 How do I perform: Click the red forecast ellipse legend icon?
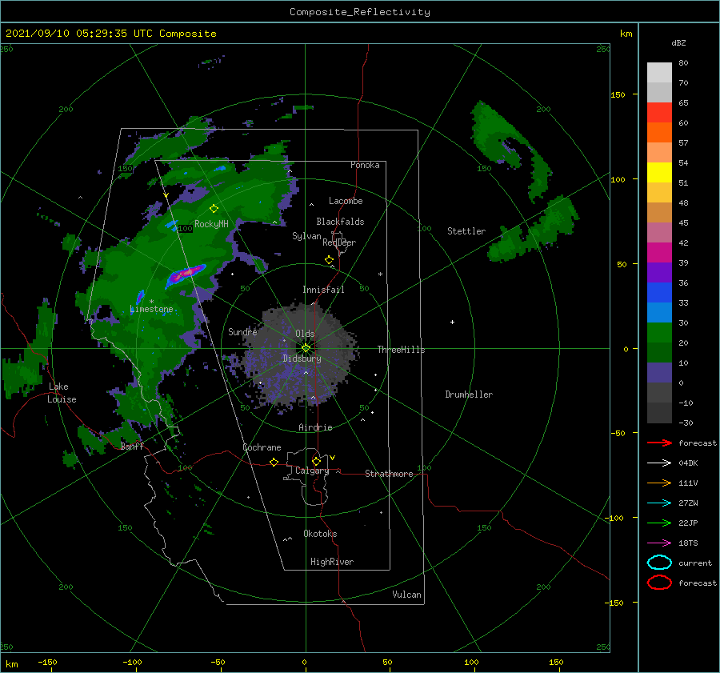(x=659, y=583)
